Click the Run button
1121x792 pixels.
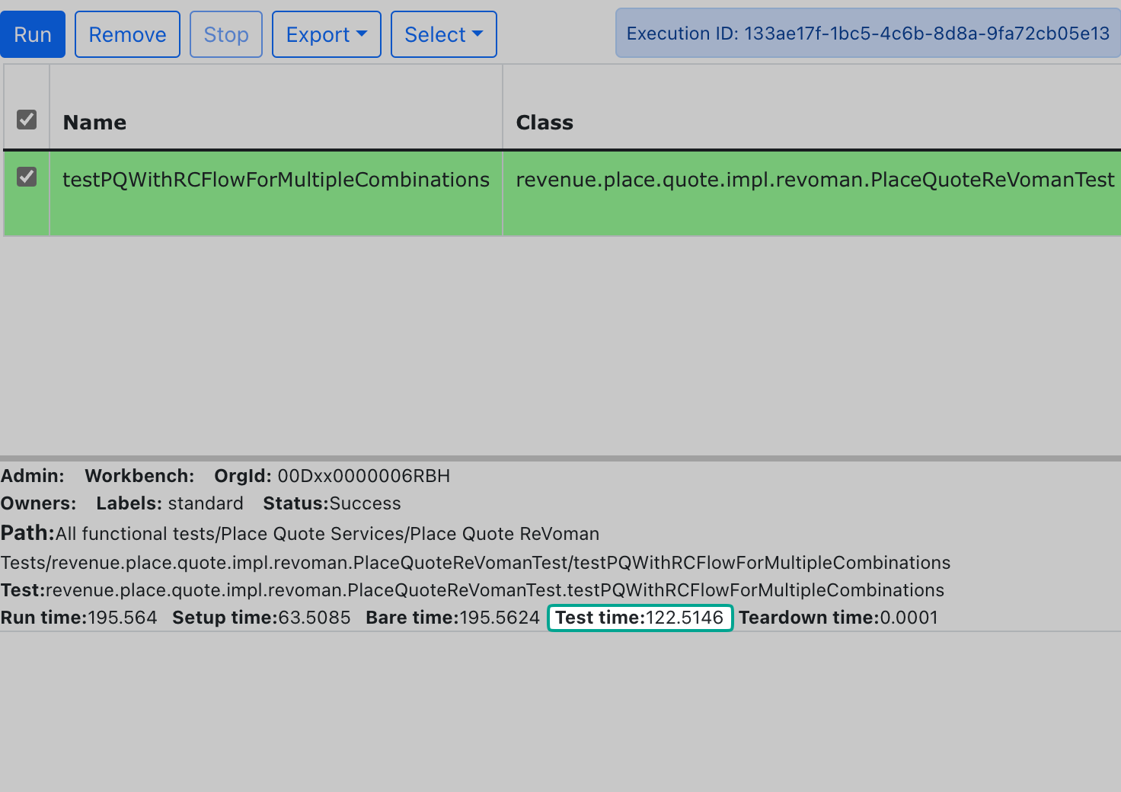pos(33,34)
